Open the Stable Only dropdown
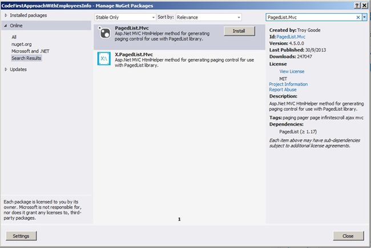 pyautogui.click(x=125, y=17)
